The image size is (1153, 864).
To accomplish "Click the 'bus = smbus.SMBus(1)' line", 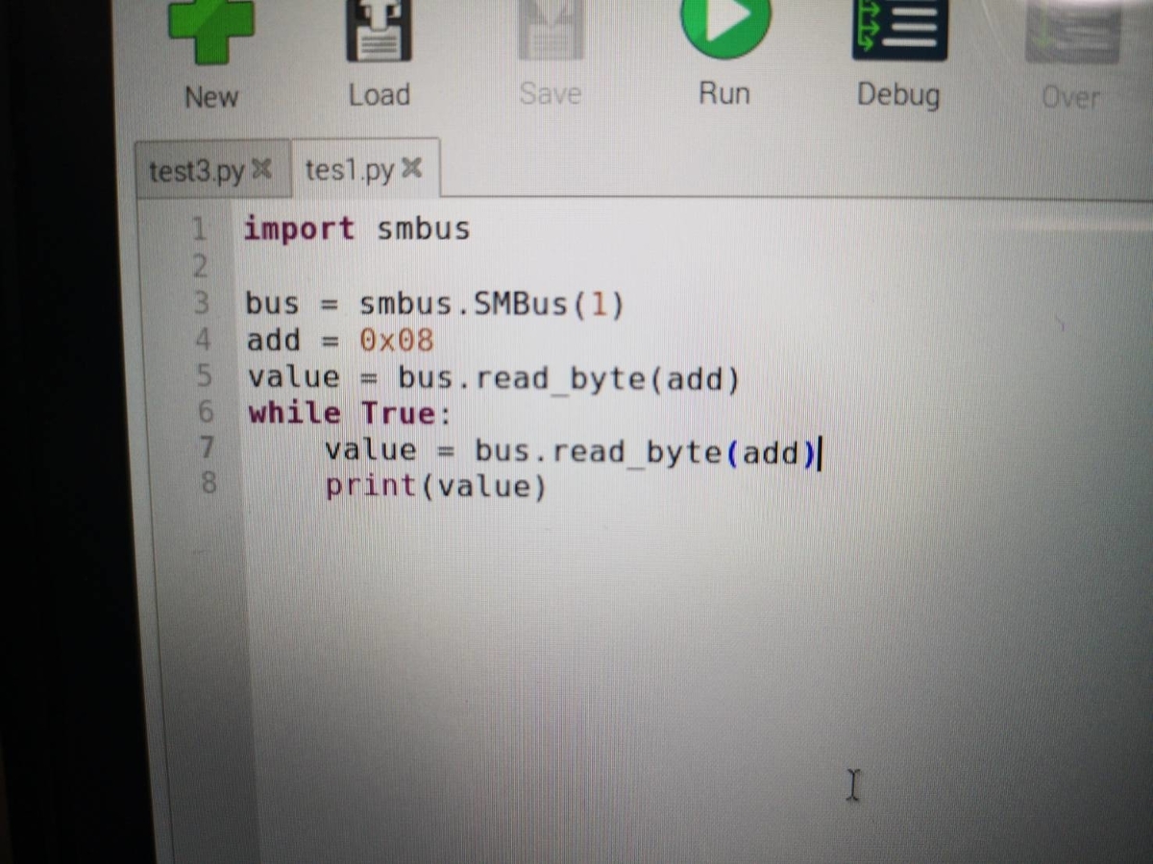I will [434, 304].
